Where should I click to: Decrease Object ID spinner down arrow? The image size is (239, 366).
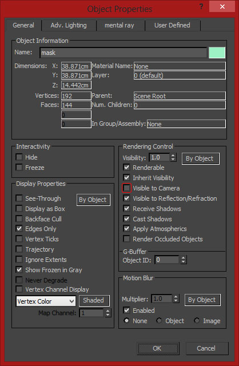point(184,262)
